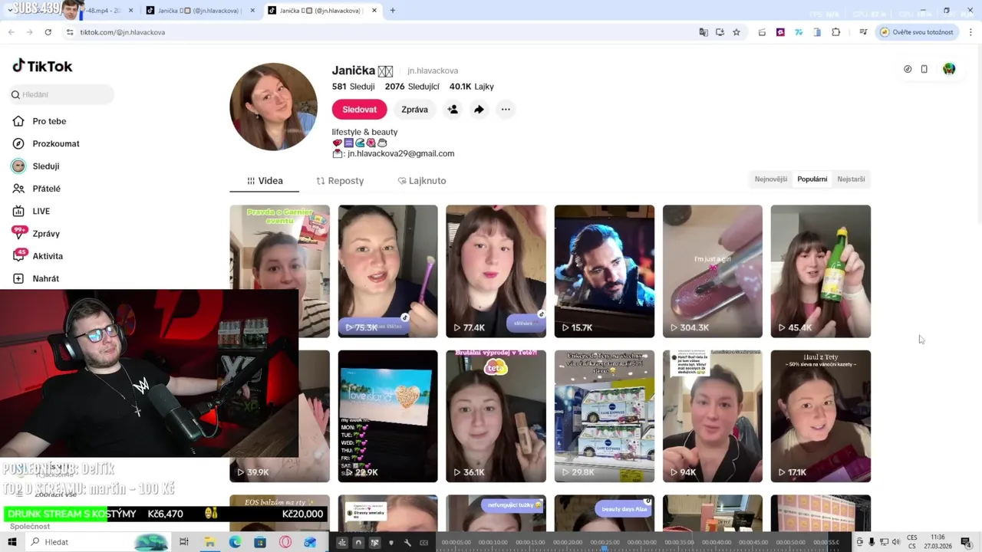
Task: Sort videos by Populární
Action: 812,179
